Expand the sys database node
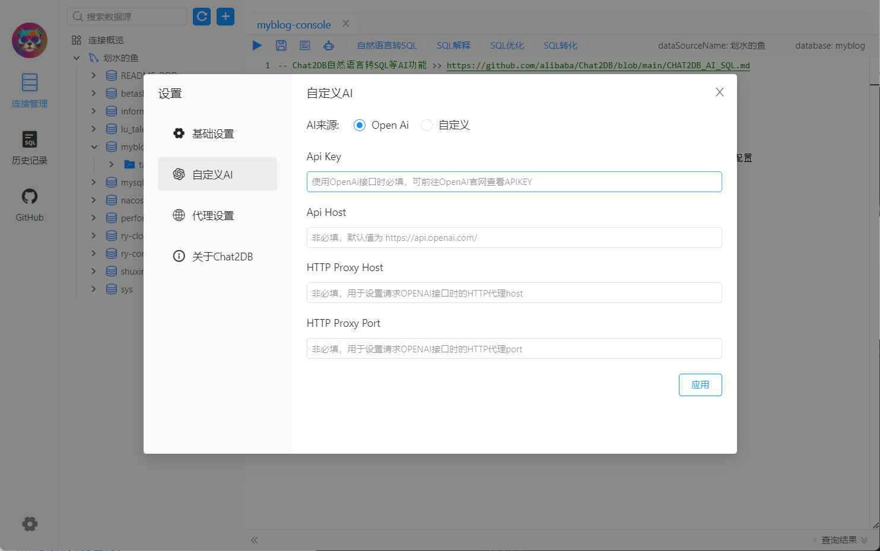This screenshot has height=551, width=880. (94, 289)
